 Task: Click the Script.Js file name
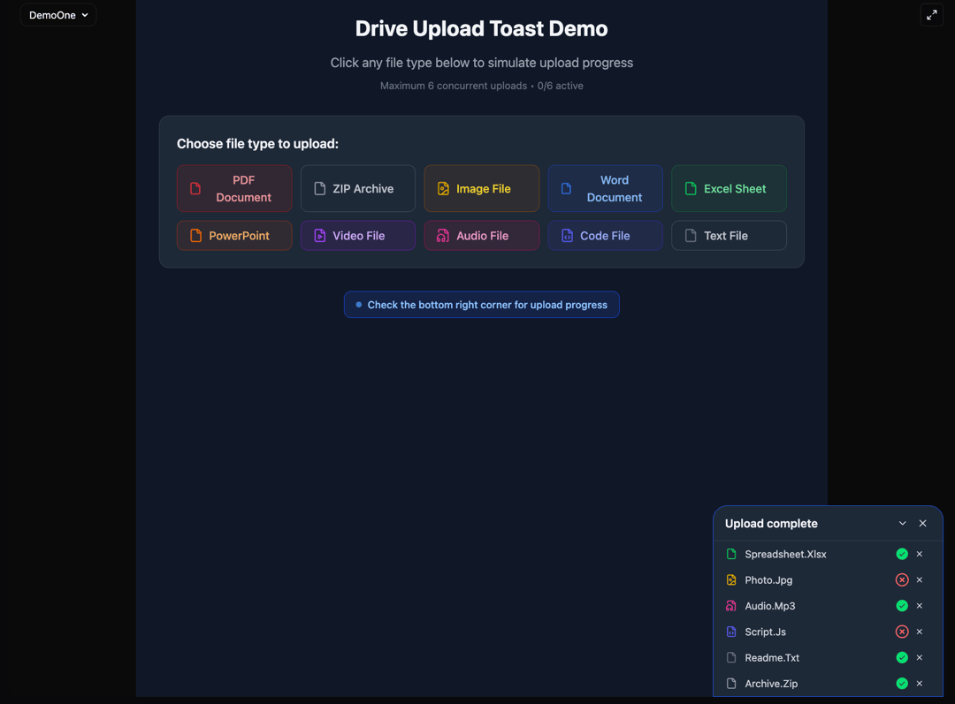tap(766, 632)
